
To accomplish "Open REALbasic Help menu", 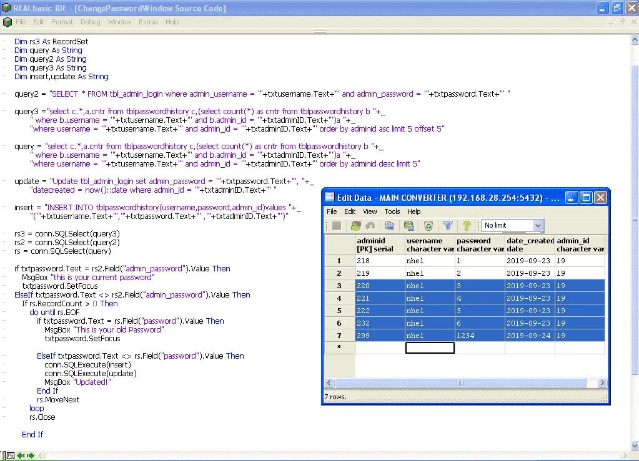I will (172, 22).
